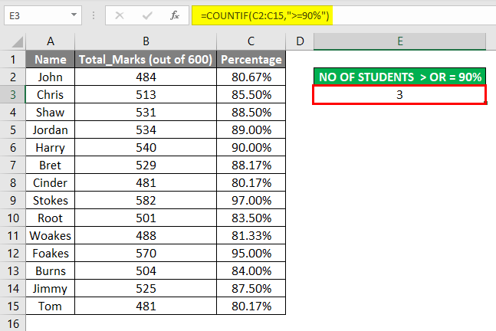Select the marks cell 488
Screen dimensions: 496x331
tap(146, 235)
